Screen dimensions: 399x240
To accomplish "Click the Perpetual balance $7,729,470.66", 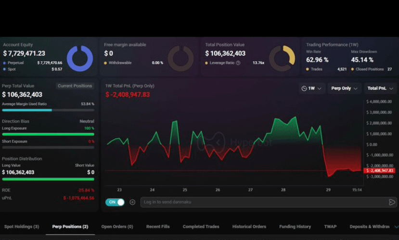I will 50,63.
